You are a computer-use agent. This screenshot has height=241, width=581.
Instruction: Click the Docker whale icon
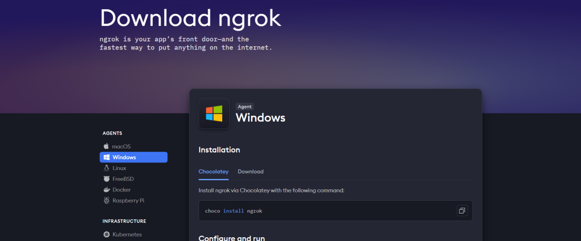click(x=107, y=190)
